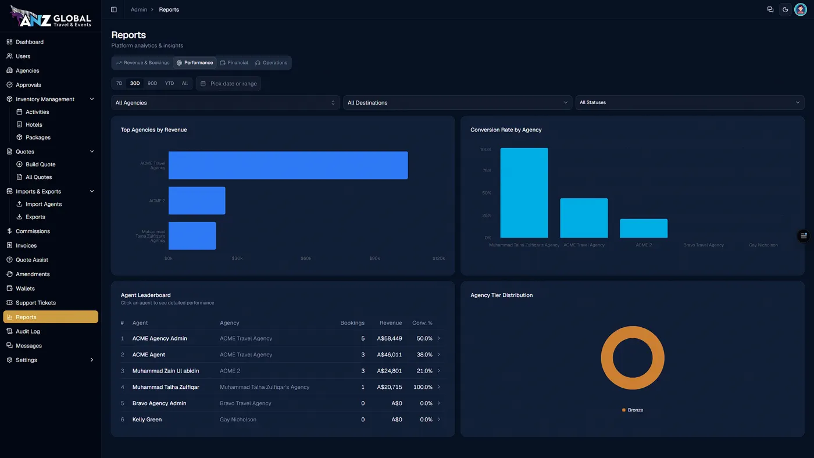This screenshot has height=458, width=814.
Task: Click the Activities calendar icon
Action: click(x=19, y=112)
